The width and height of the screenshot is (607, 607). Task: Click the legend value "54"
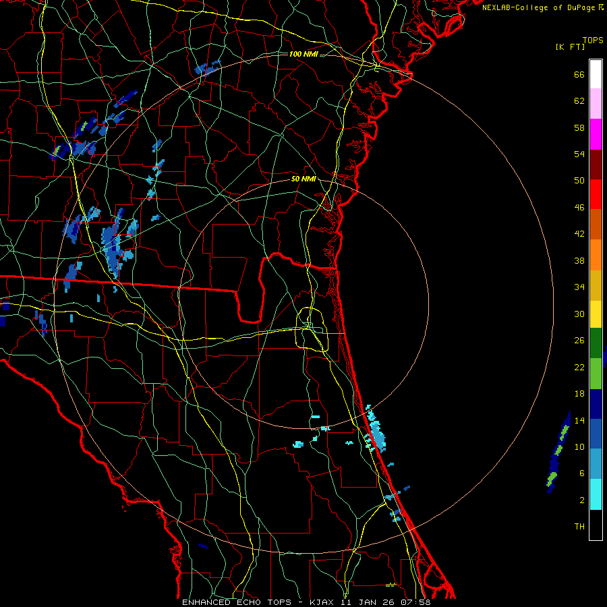click(579, 154)
